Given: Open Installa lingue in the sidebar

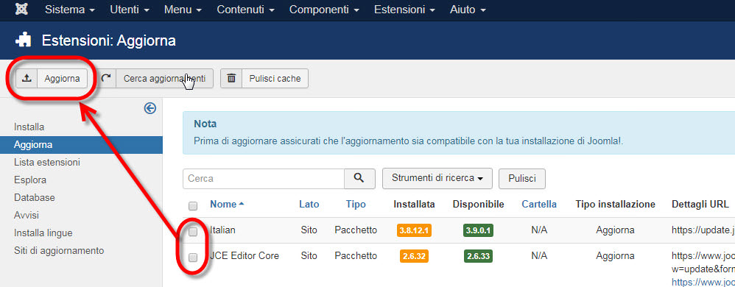Looking at the screenshot, I should pos(43,233).
